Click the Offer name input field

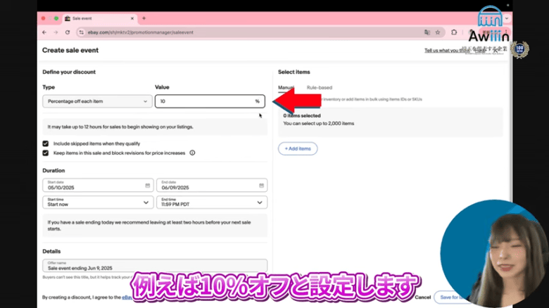click(x=155, y=266)
